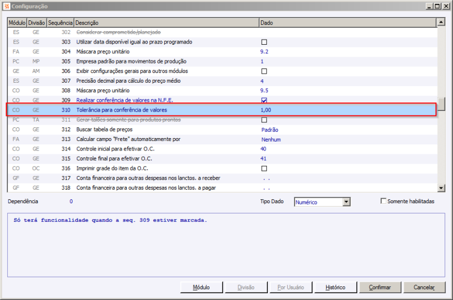Viewport: 453px width, 300px height.
Task: Toggle checkbox for row 316 Imprimir grade do item
Action: coord(264,168)
